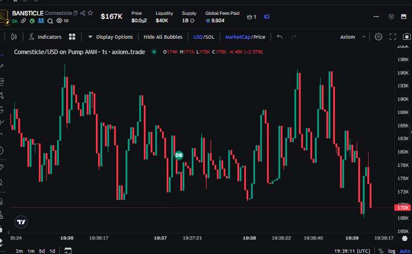412x254 pixels.
Task: Open the Axiom layout dropdown
Action: pyautogui.click(x=353, y=37)
